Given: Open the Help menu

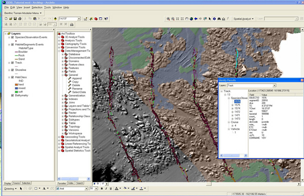Looking at the screenshot, I should (x=66, y=7).
